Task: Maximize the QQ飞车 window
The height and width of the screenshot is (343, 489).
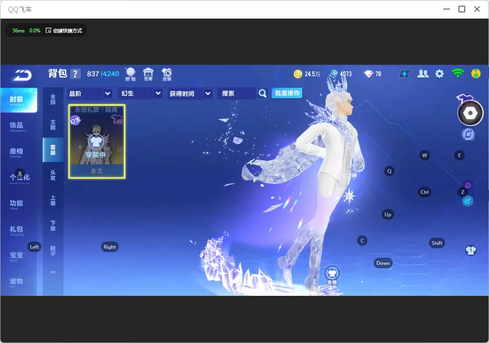Action: [x=462, y=9]
